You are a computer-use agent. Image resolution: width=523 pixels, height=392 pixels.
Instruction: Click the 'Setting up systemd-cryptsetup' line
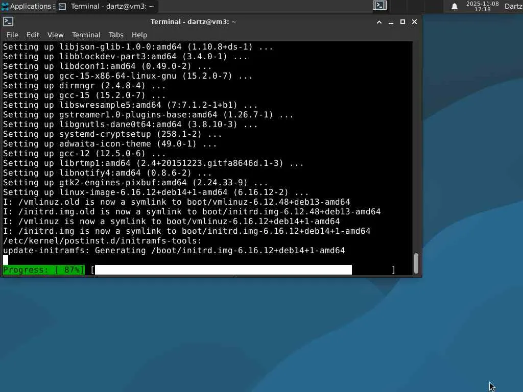click(x=112, y=134)
